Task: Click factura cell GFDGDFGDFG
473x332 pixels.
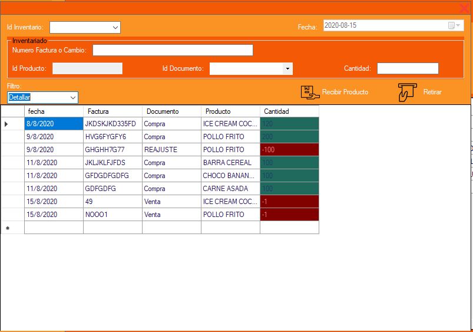Action: coord(113,176)
